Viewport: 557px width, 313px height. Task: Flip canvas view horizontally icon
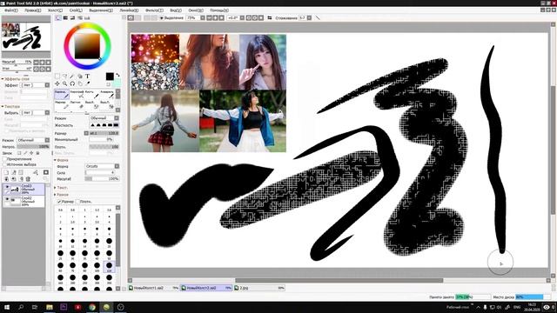pos(270,17)
